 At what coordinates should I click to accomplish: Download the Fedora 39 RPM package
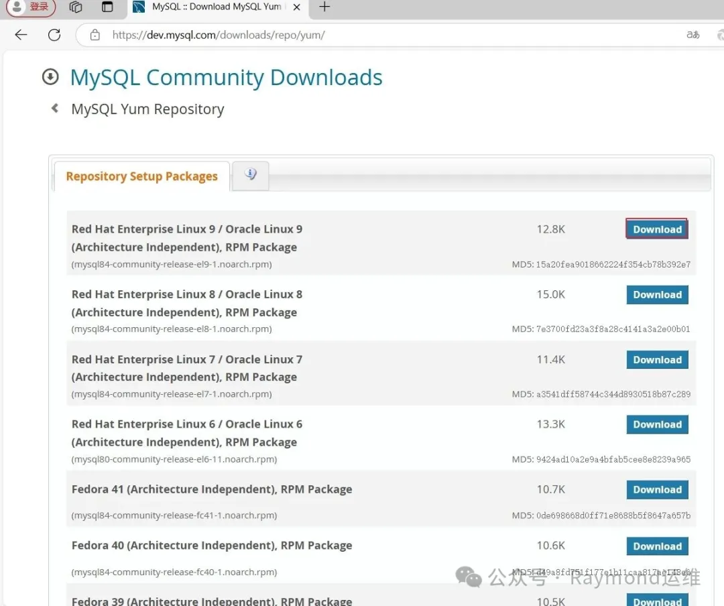click(657, 599)
